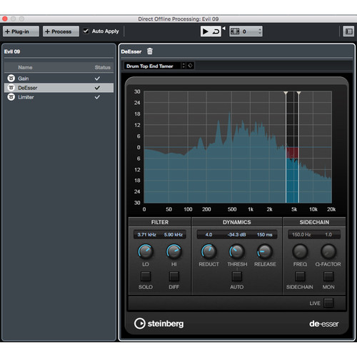Click the DeEsser process icon in list
This screenshot has height=357, width=357.
(x=11, y=88)
